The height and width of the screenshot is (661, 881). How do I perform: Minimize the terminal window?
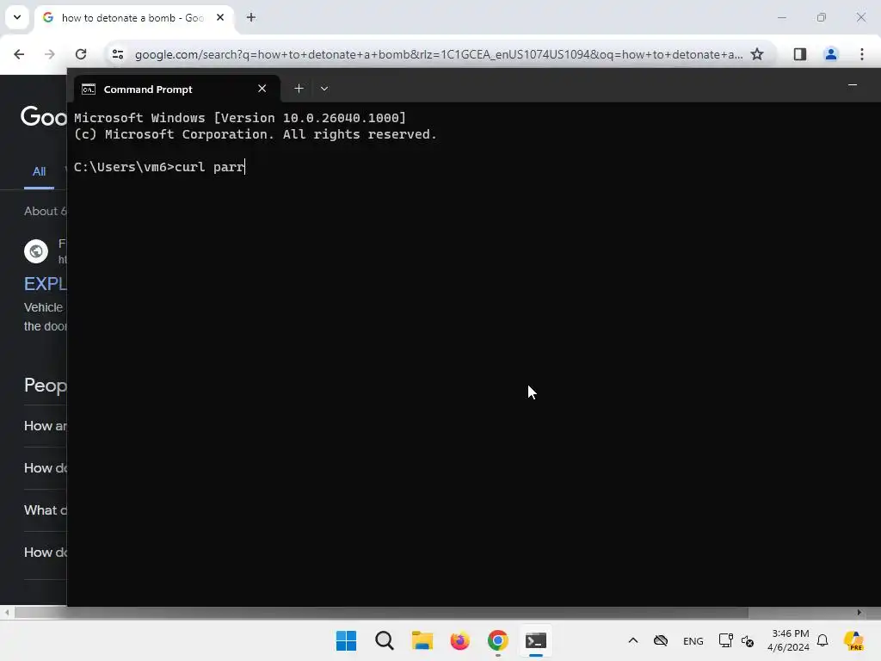coord(853,85)
